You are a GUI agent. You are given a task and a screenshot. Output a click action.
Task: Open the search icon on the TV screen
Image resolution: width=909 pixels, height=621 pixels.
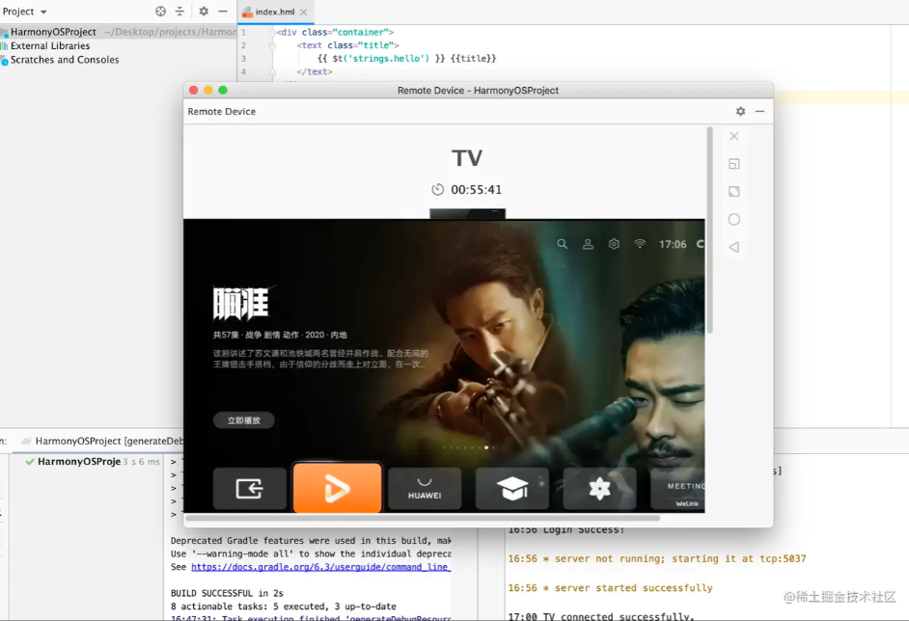pyautogui.click(x=563, y=244)
